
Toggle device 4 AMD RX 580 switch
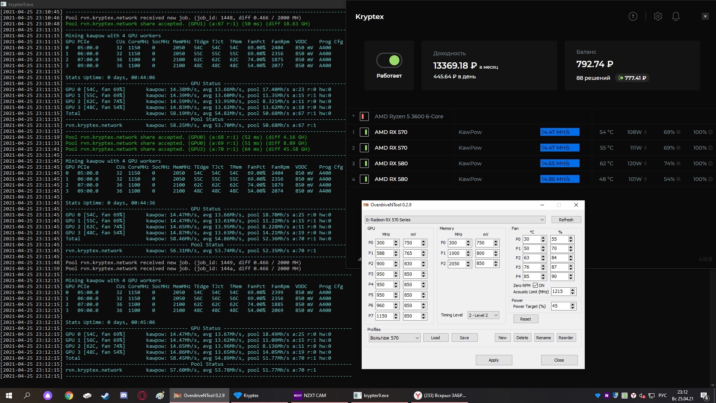[364, 179]
